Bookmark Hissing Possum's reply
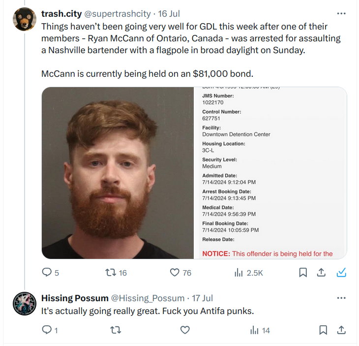This screenshot has height=346, width=359. point(323,330)
